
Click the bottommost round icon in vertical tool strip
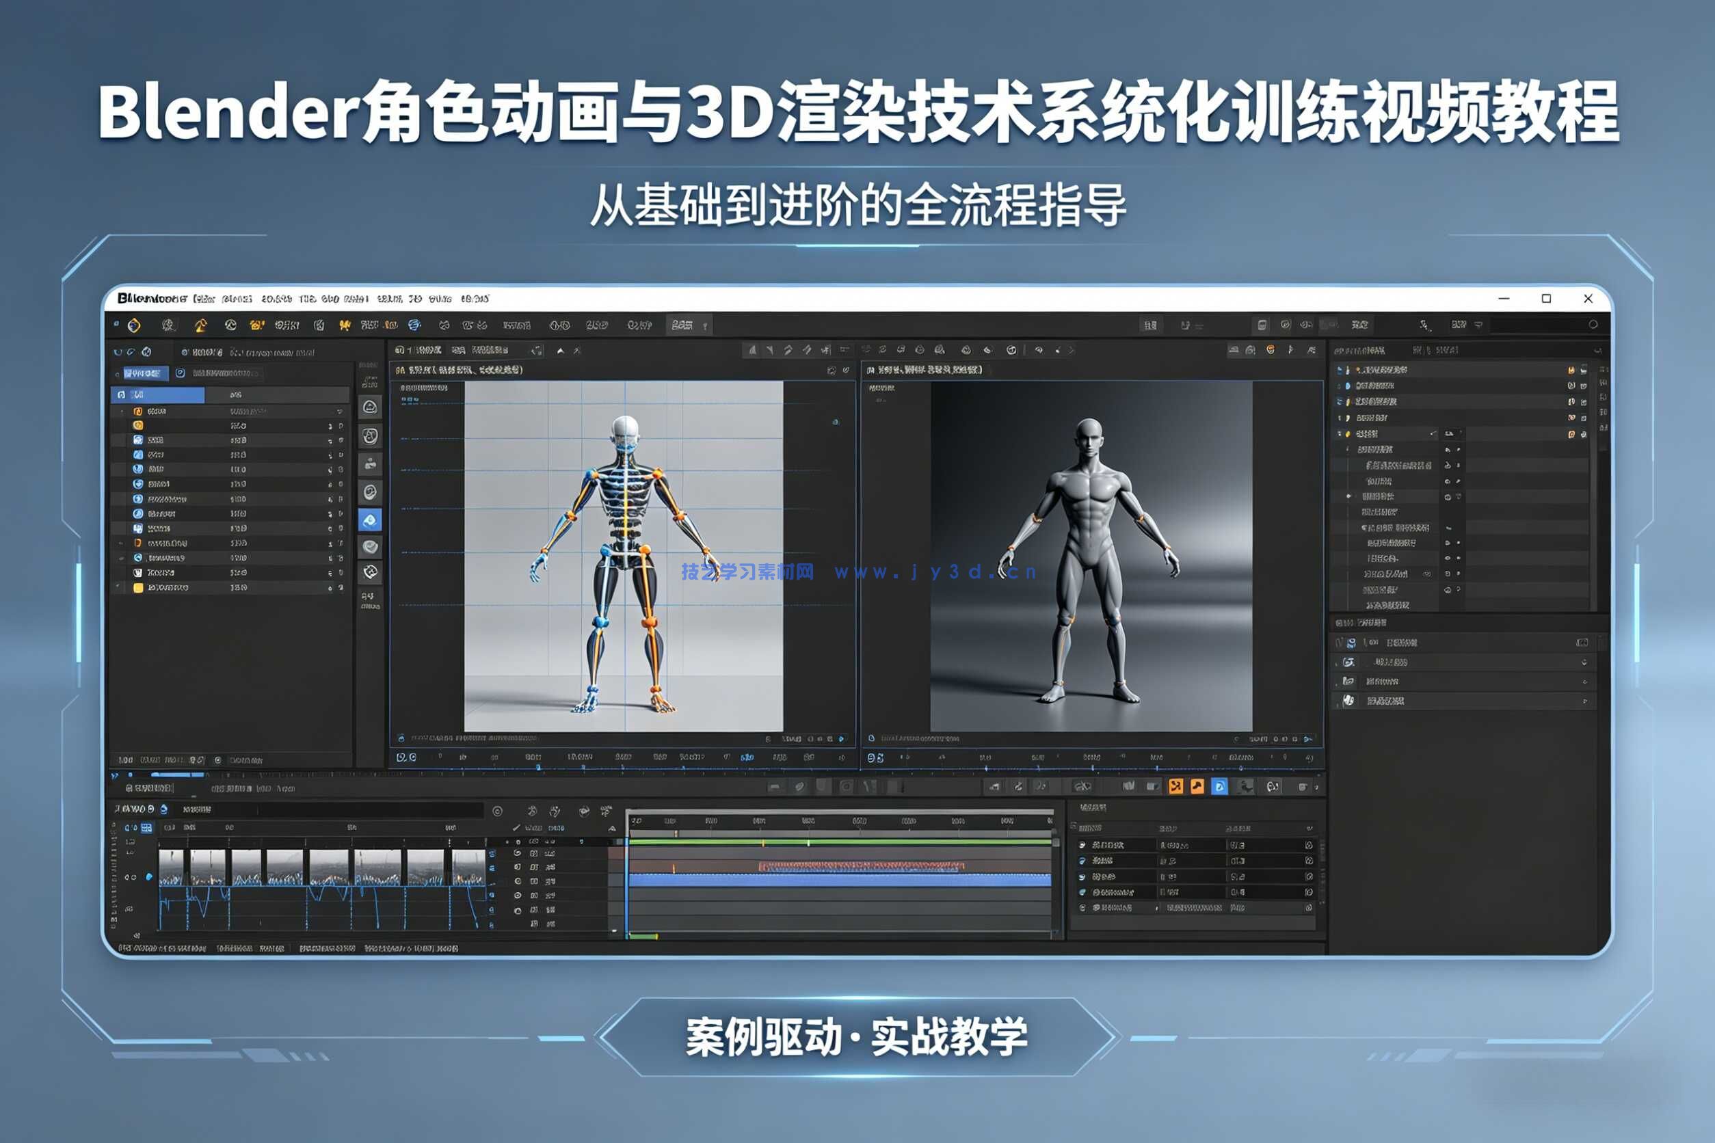coord(371,572)
